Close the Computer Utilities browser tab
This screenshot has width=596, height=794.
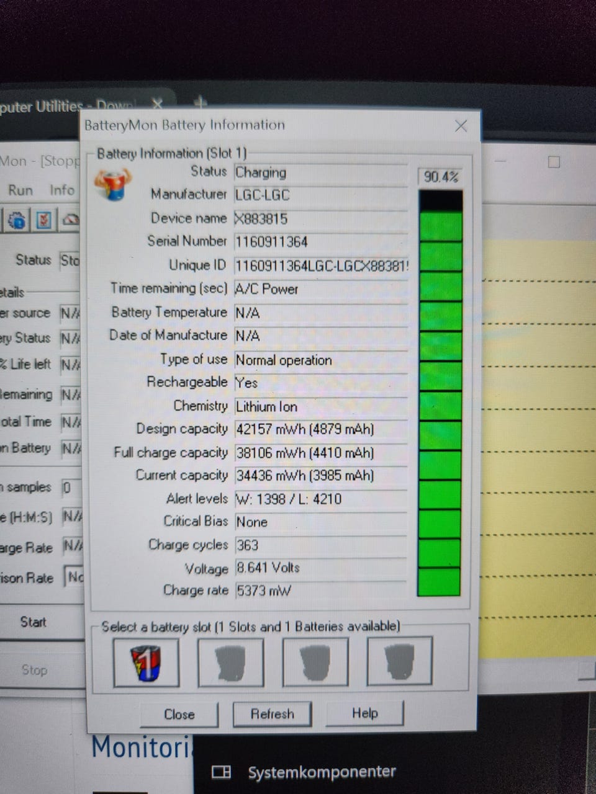click(157, 104)
